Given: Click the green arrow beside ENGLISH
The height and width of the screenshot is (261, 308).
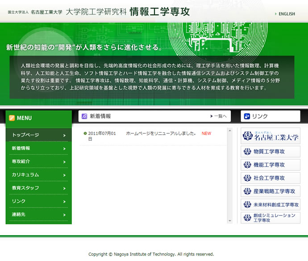Looking at the screenshot, I should [x=276, y=14].
